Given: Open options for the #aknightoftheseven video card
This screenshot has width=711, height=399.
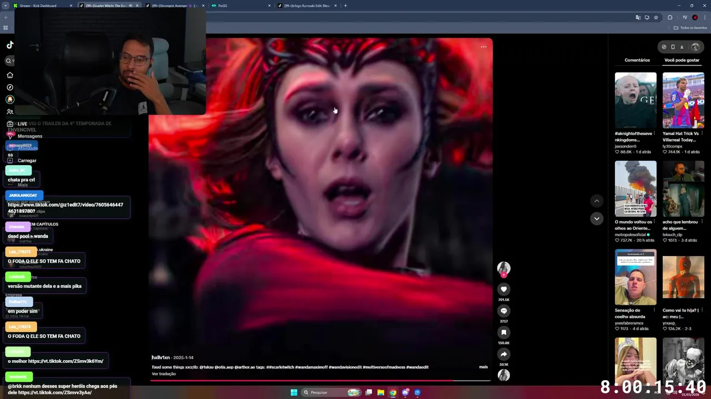Looking at the screenshot, I should tap(654, 134).
